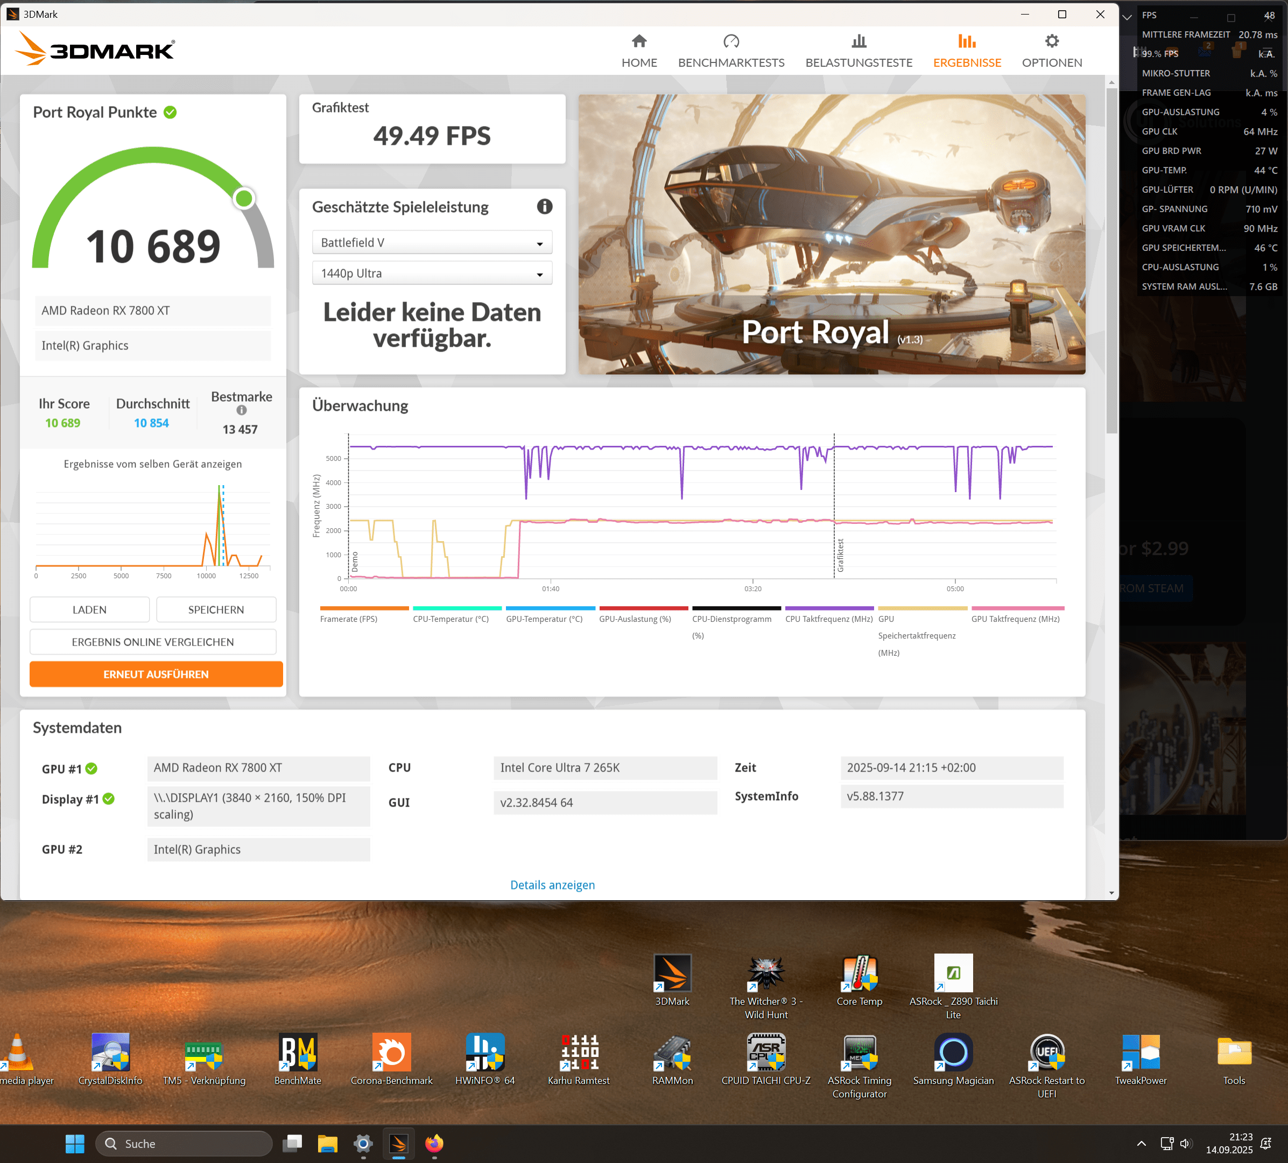Click the Details anzeigen link
This screenshot has height=1163, width=1288.
[x=552, y=885]
